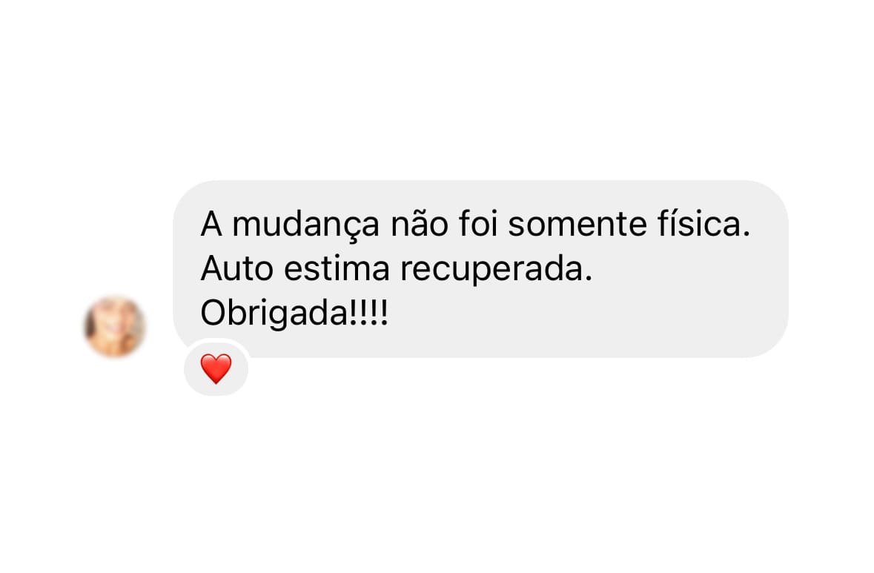Open the blurred sender profile picture
The height and width of the screenshot is (573, 874).
[x=115, y=327]
